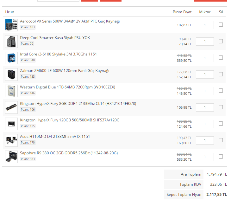Click Puan : 153 badge
Viewport: 231px width, 200px height.
tap(28, 77)
